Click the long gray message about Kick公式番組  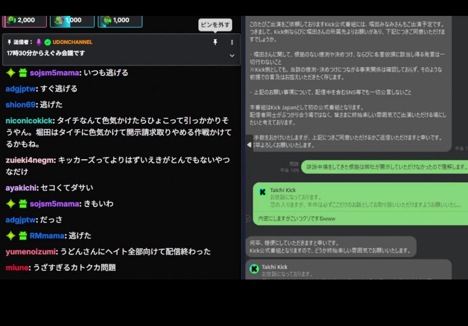coord(348,84)
